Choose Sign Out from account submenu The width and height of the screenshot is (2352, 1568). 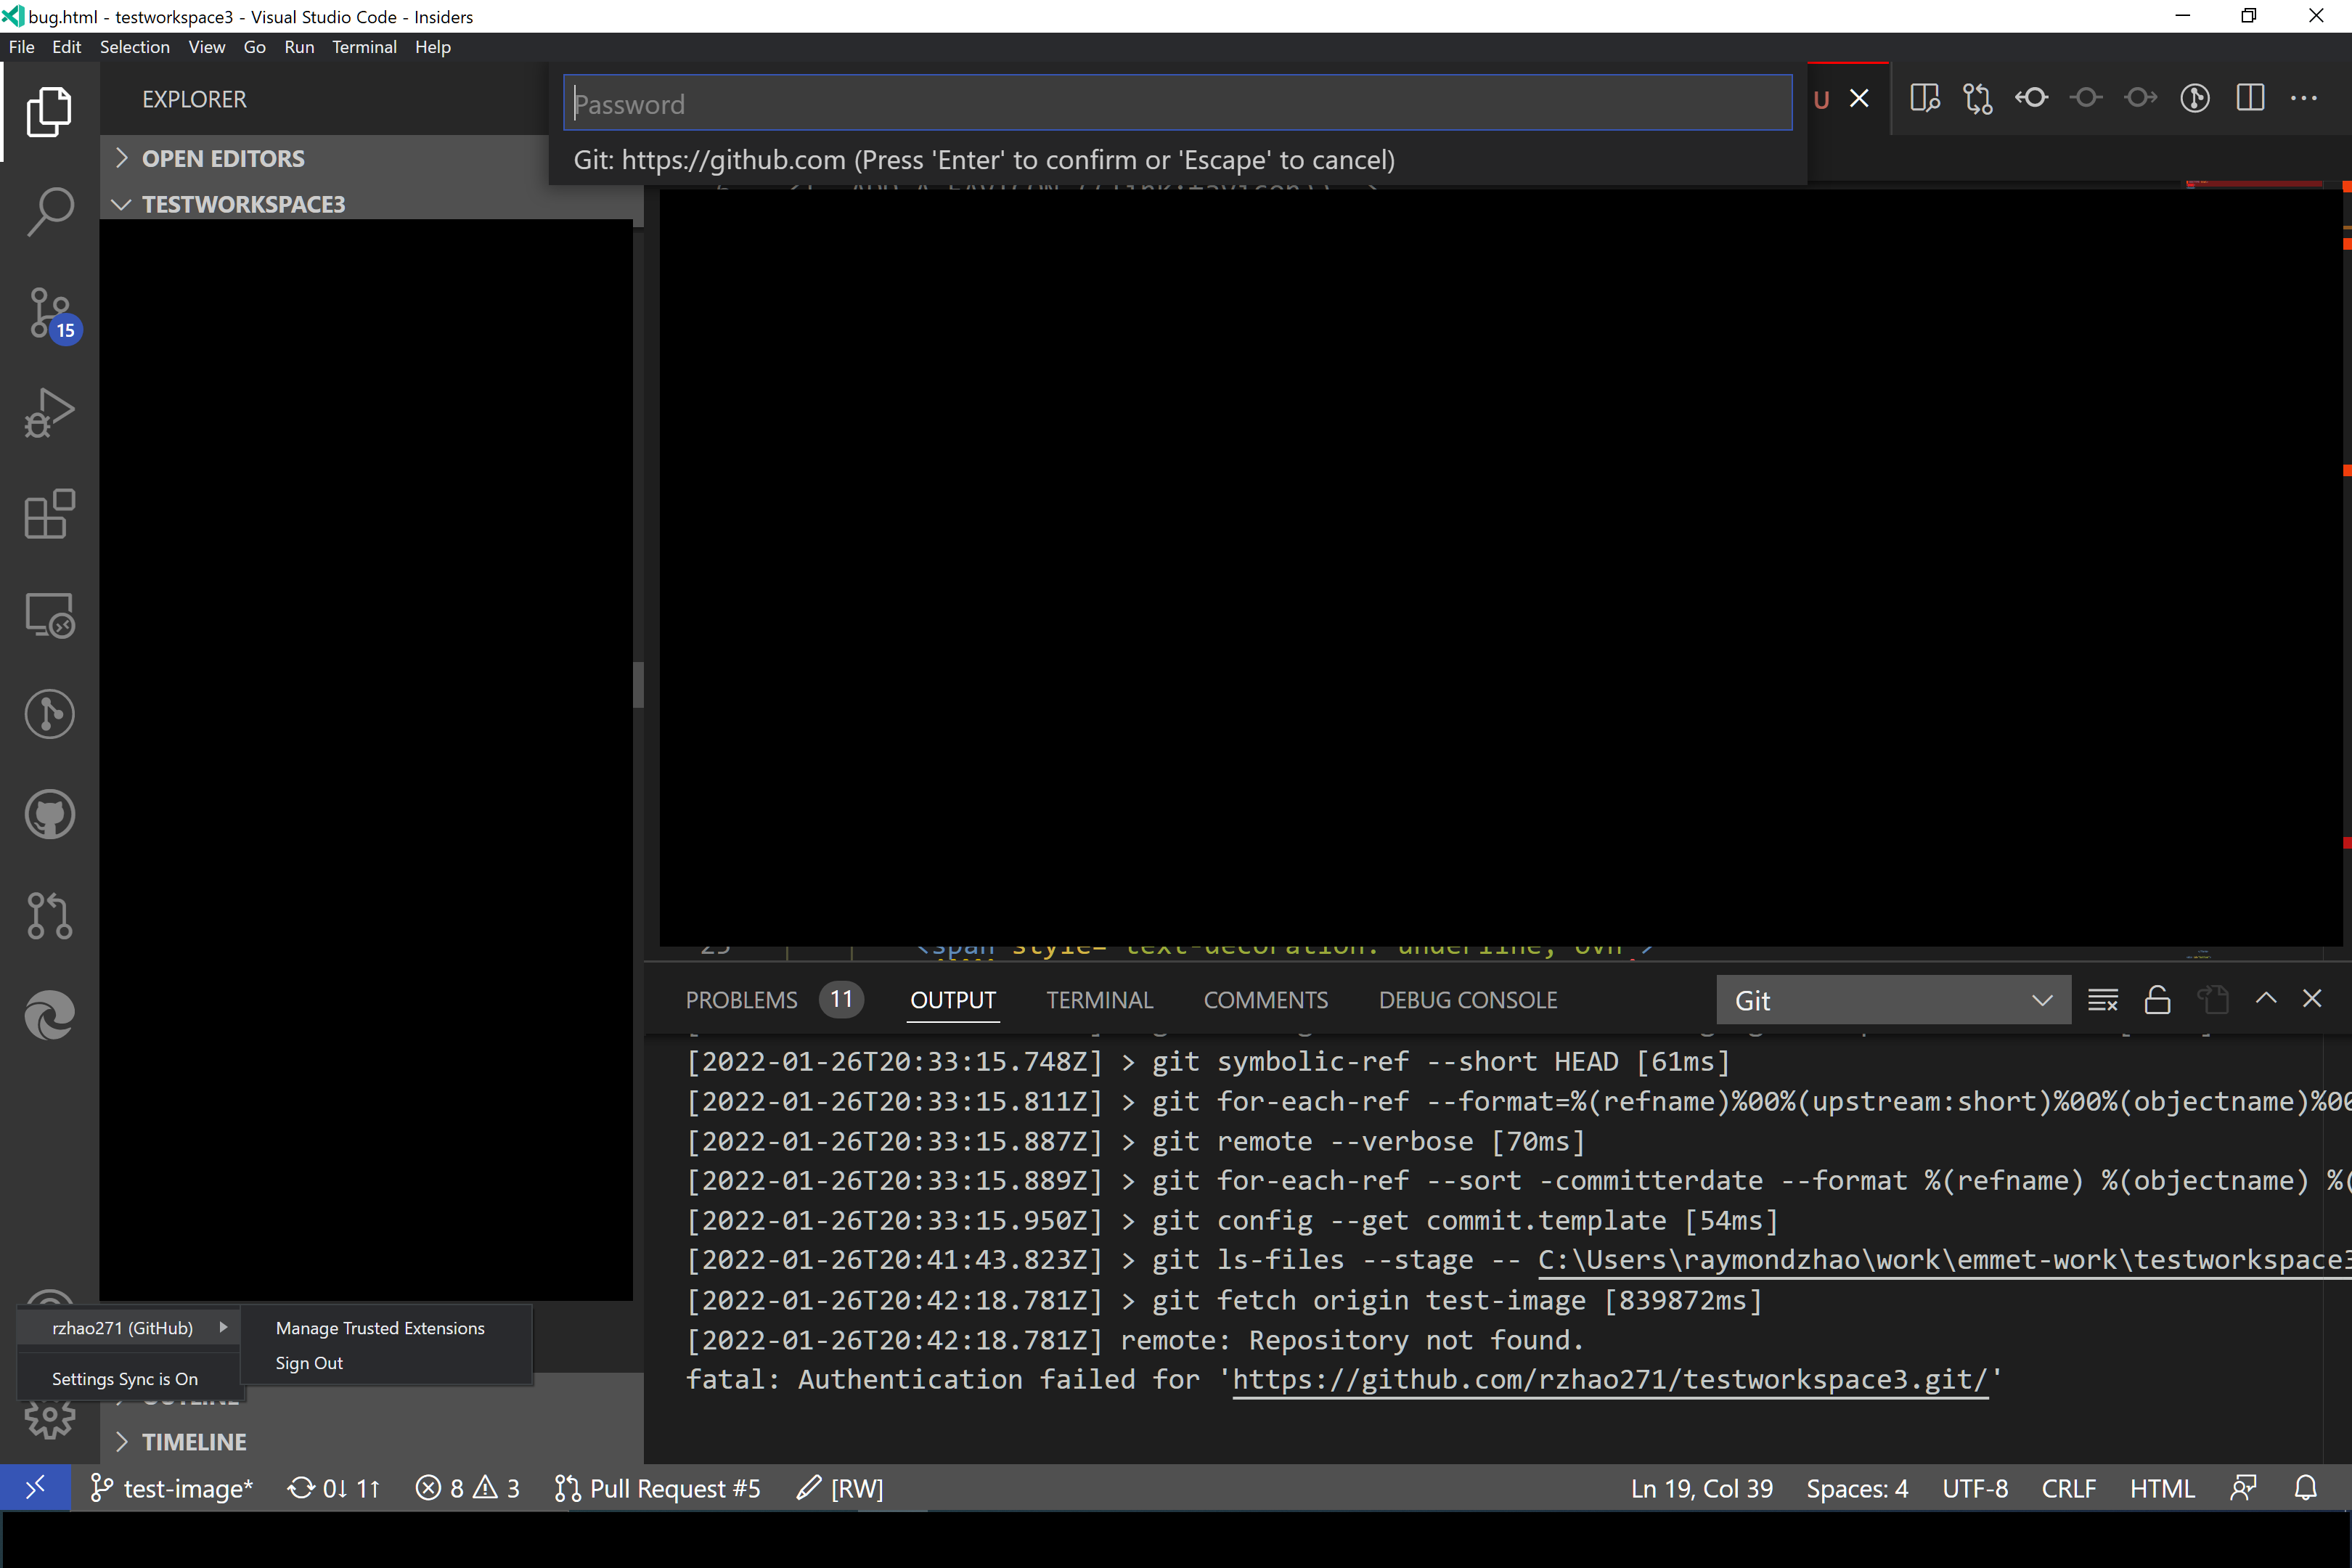coord(309,1363)
